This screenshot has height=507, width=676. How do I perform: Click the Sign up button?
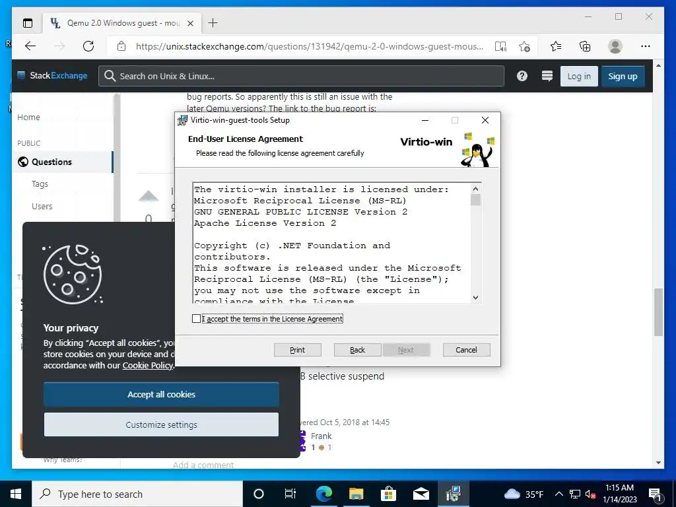click(623, 77)
